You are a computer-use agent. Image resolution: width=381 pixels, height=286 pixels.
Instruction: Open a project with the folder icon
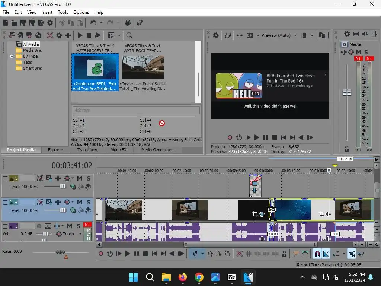(15, 23)
